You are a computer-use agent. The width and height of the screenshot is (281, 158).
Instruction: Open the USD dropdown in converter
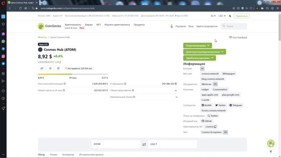coord(154,144)
